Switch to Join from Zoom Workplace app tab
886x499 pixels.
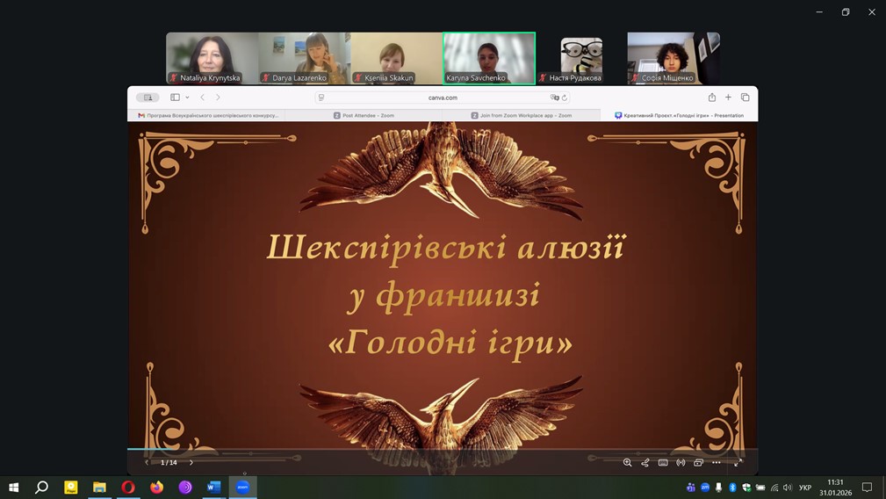[x=522, y=115]
